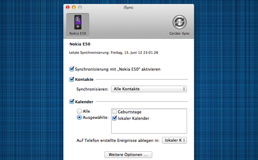The width and height of the screenshot is (258, 160).
Task: Select the Ausgewählte radio button
Action: (79, 118)
